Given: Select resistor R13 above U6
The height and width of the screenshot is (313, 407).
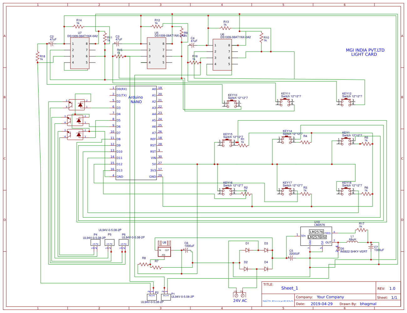Looking at the screenshot, I should [x=225, y=28].
